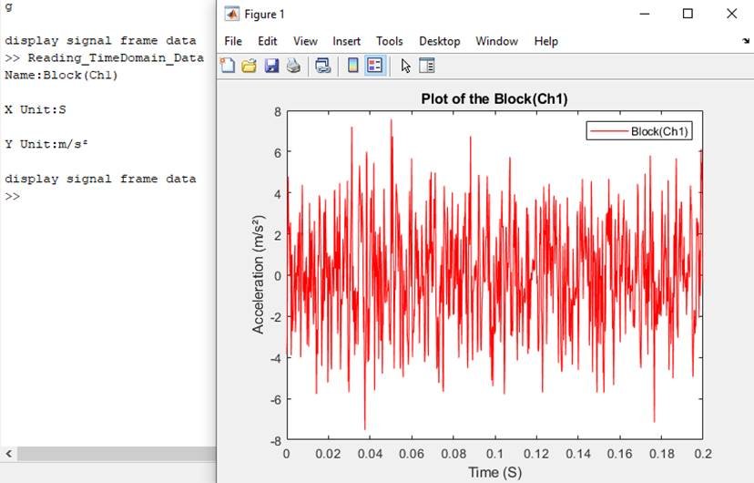Dock the figure using the toolbar's corner arrow

(x=746, y=41)
